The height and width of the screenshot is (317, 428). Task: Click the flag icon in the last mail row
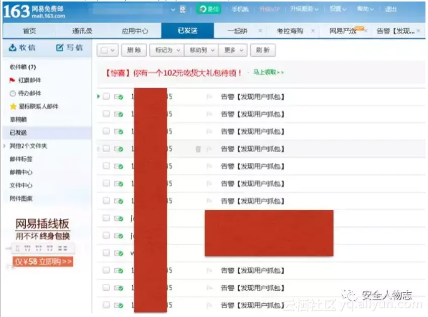click(x=209, y=305)
